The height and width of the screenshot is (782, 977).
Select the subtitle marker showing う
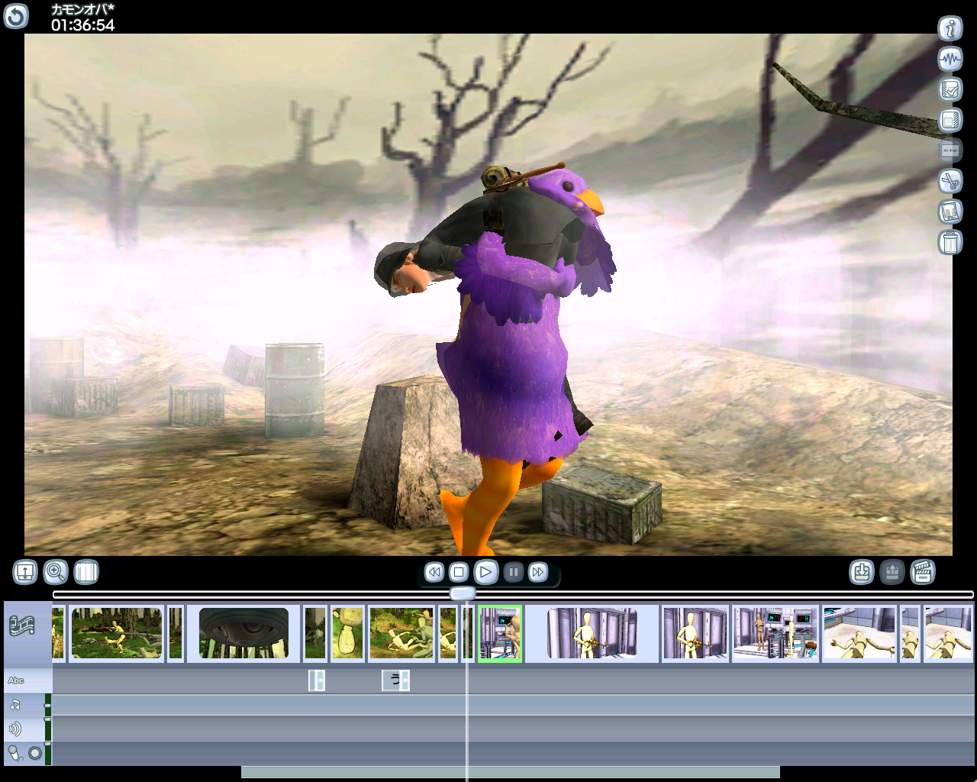(x=395, y=680)
